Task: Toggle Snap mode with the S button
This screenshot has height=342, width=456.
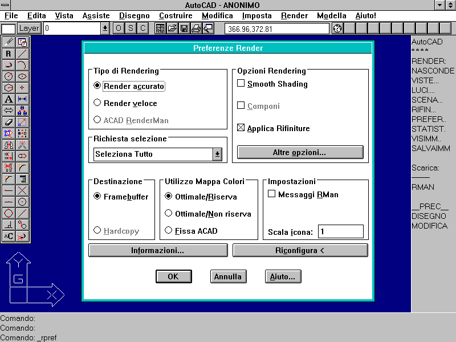Action: click(131, 28)
